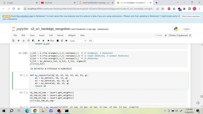
Task: Open the View menu
Action: [x=32, y=35]
